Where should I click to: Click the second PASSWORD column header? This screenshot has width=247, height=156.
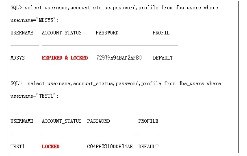click(x=98, y=121)
